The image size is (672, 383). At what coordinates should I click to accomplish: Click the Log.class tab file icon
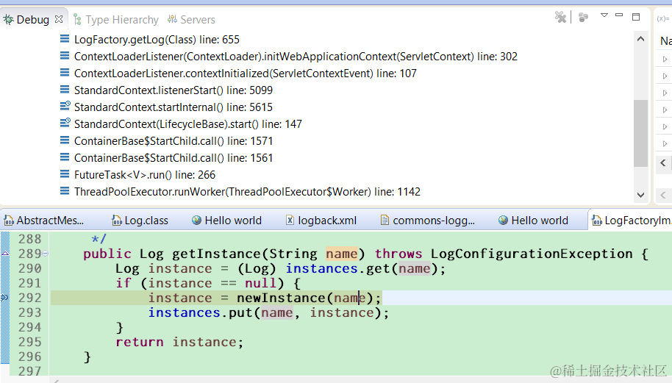coord(117,221)
